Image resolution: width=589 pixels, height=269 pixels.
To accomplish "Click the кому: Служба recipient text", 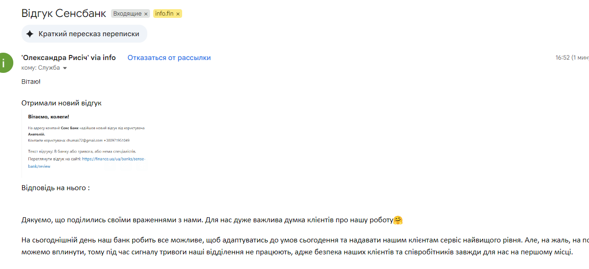I will pyautogui.click(x=41, y=68).
